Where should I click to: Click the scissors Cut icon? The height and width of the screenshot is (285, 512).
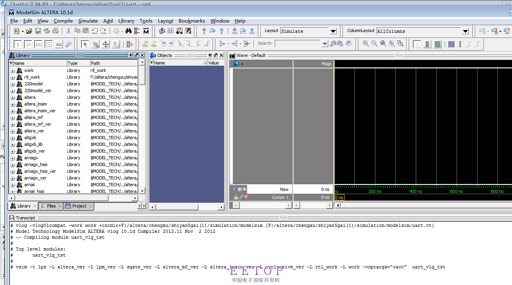tap(68, 31)
